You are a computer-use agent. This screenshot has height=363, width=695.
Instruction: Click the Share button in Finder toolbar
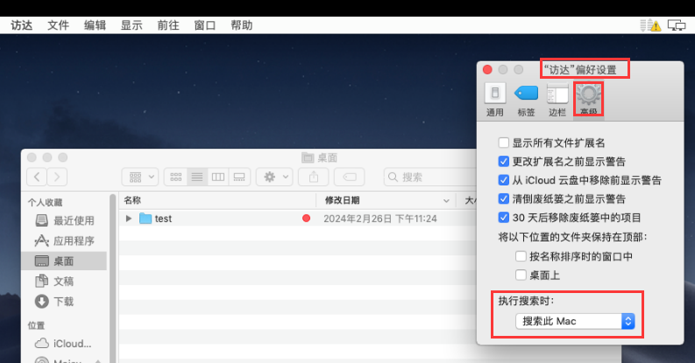(x=314, y=177)
